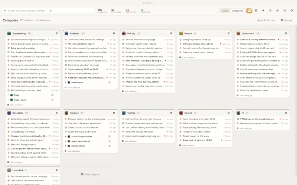Open 'VPN drops on the guest network'
Viewport: 297px width, 185px height.
tap(262, 119)
